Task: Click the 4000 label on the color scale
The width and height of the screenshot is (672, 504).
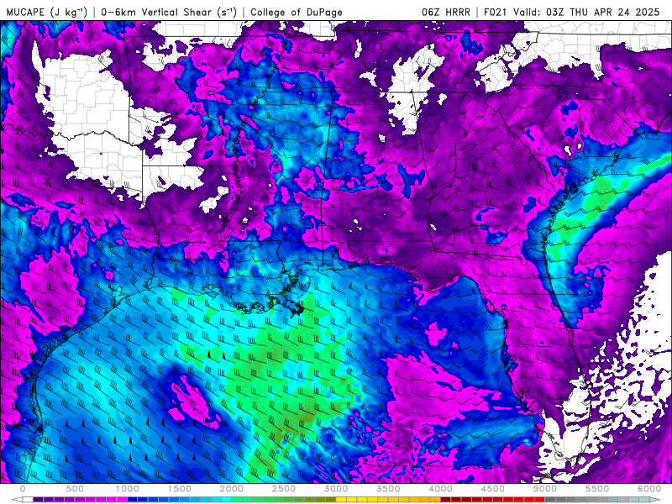Action: click(x=440, y=489)
